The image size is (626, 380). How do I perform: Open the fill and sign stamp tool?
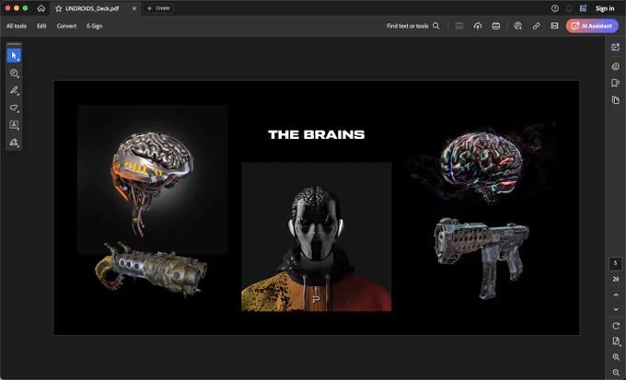14,143
